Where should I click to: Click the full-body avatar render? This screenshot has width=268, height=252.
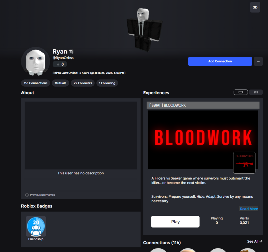144,30
